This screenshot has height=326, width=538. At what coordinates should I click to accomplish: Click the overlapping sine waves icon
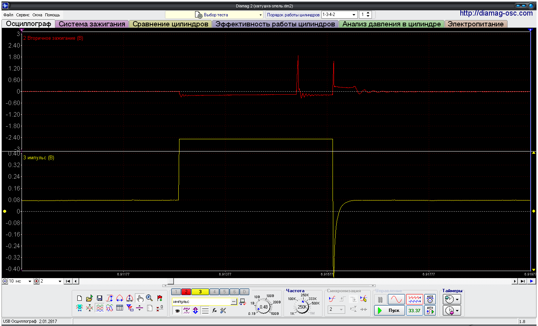110,308
